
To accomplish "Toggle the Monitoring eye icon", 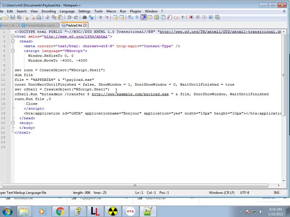I will point(183,17).
